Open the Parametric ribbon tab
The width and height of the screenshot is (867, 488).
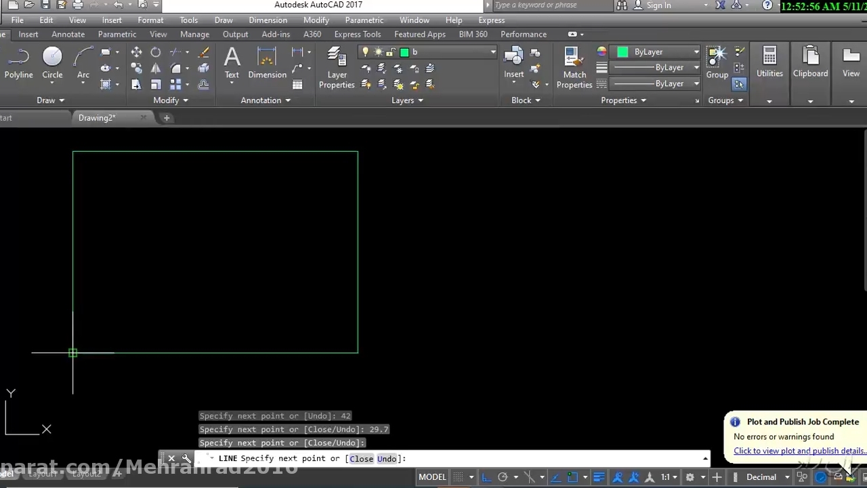point(117,34)
